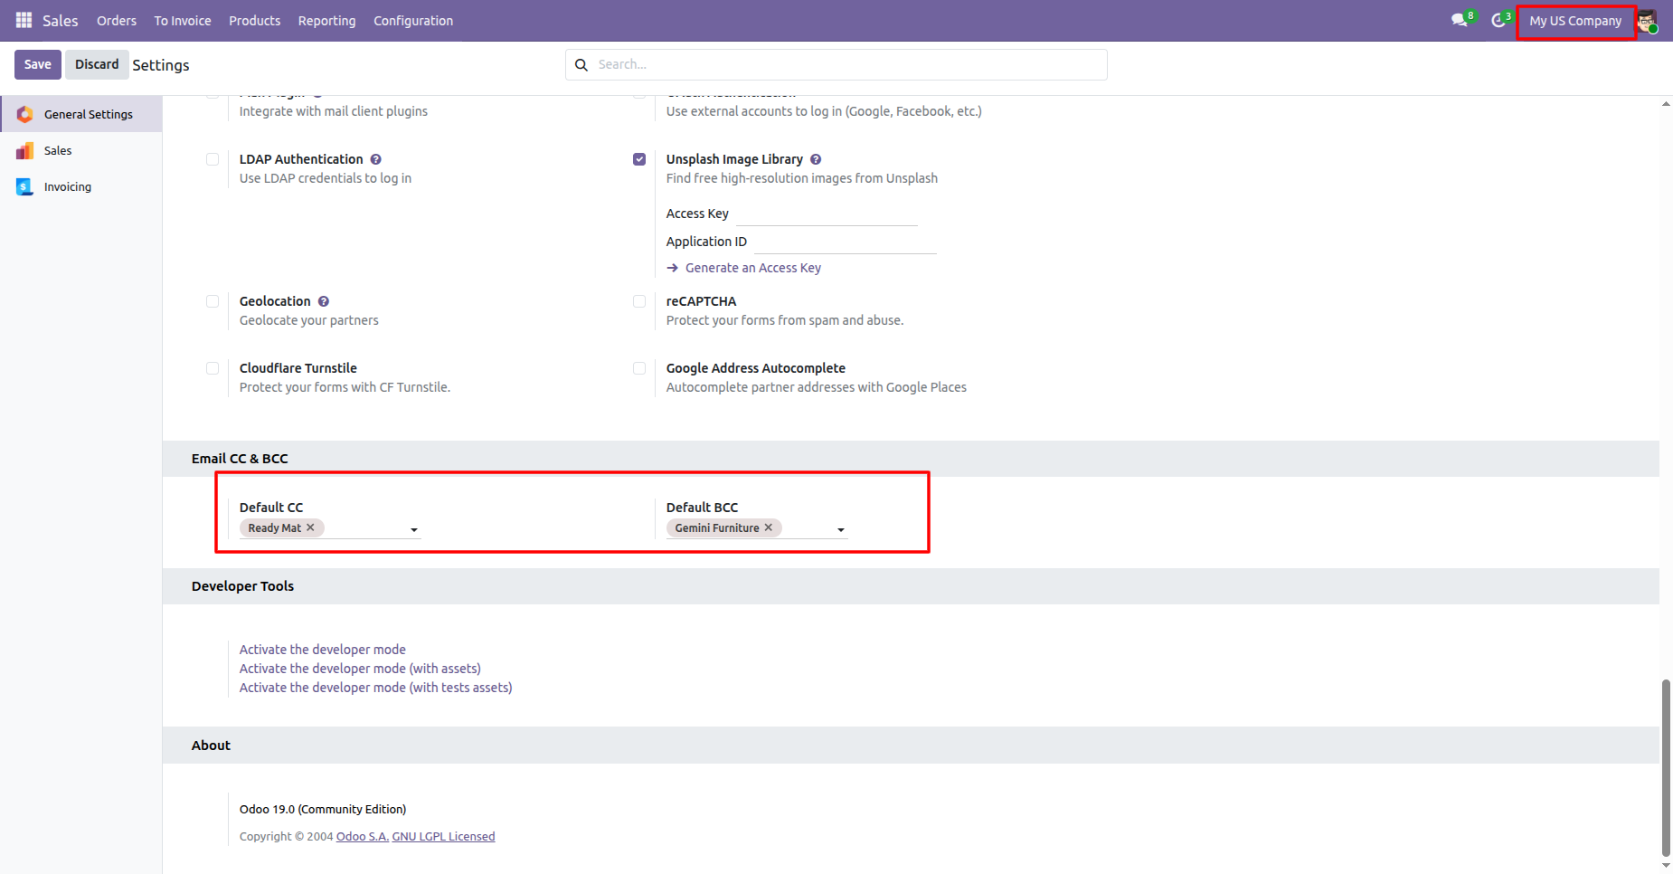Screen dimensions: 1673x874
Task: Open the apps grid menu icon
Action: coord(24,20)
